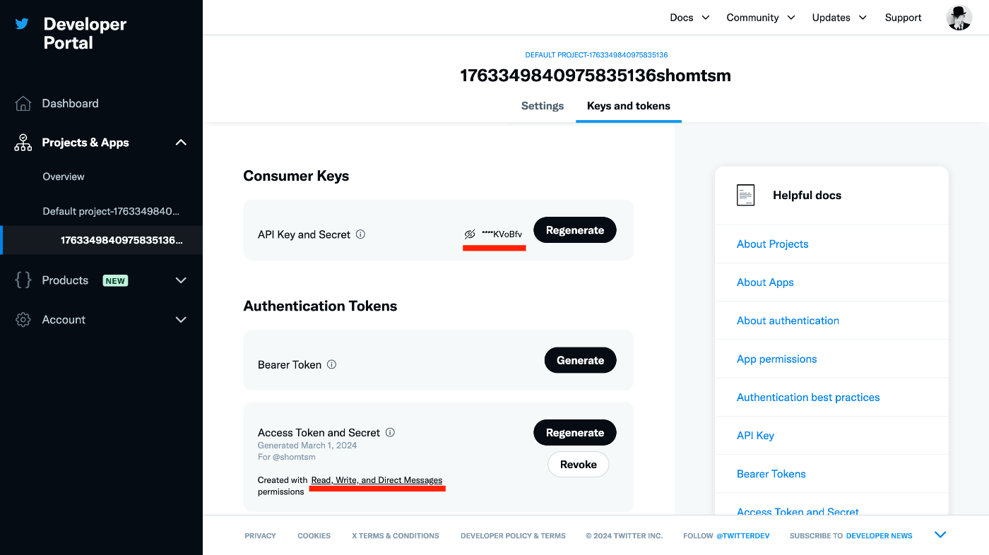
Task: Select the Keys and tokens tab
Action: 629,106
